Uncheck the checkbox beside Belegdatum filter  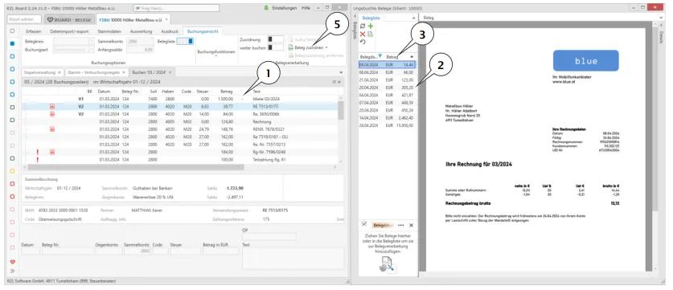point(364,223)
